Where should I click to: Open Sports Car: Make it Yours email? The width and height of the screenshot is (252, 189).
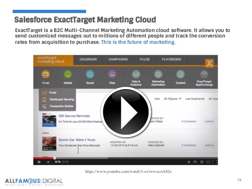tap(77, 140)
